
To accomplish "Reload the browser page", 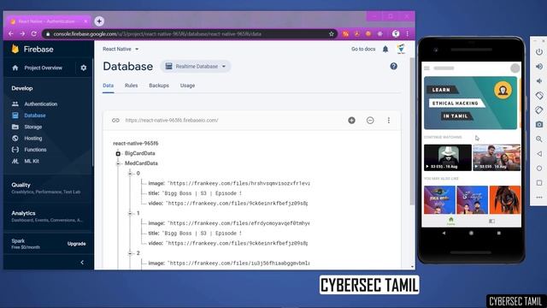I will [x=34, y=34].
